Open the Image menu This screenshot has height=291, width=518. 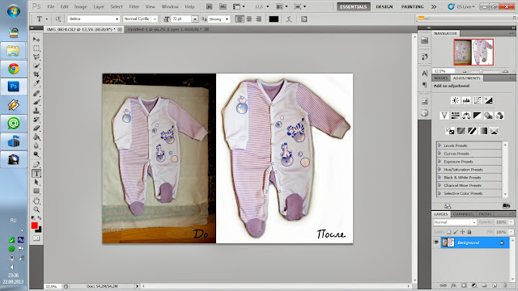81,6
